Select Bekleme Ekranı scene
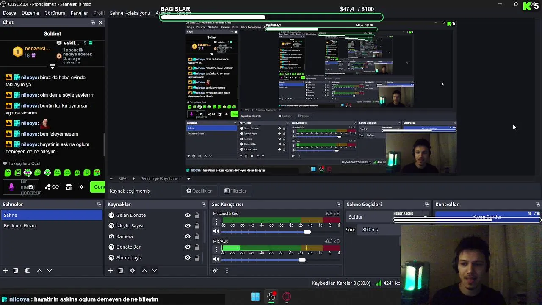The width and height of the screenshot is (542, 305). (x=51, y=226)
